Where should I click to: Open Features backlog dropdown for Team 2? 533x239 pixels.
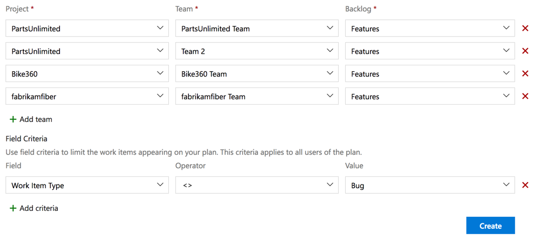(x=430, y=51)
